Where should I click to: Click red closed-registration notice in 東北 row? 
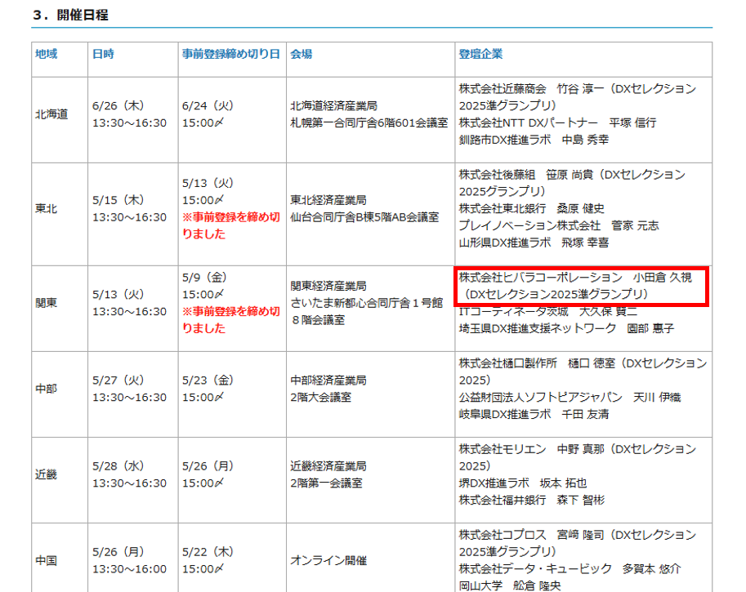coord(231,225)
